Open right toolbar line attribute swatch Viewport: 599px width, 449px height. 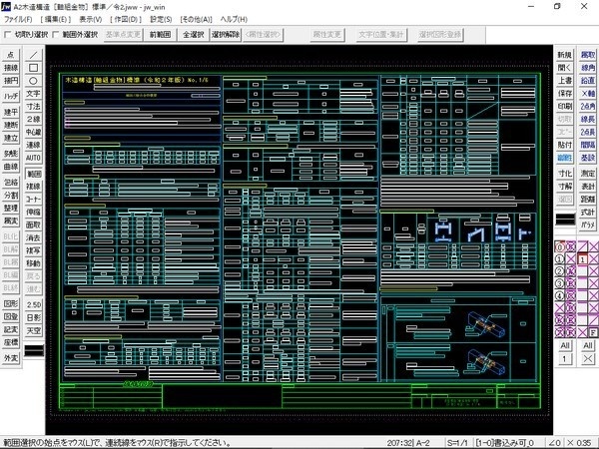pos(565,220)
